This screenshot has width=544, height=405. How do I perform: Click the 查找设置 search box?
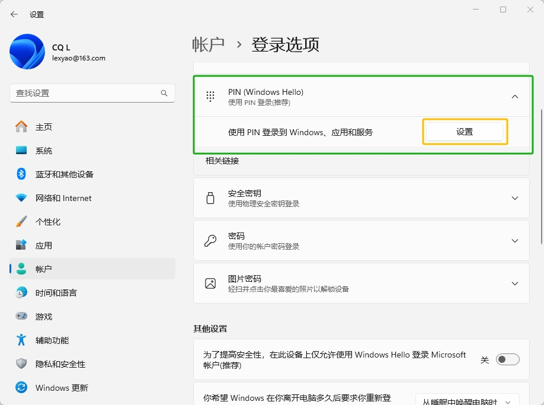click(x=87, y=93)
